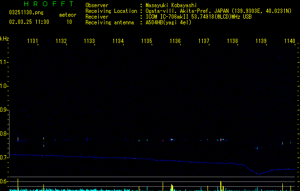Click time axis marker 1140

(x=290, y=41)
